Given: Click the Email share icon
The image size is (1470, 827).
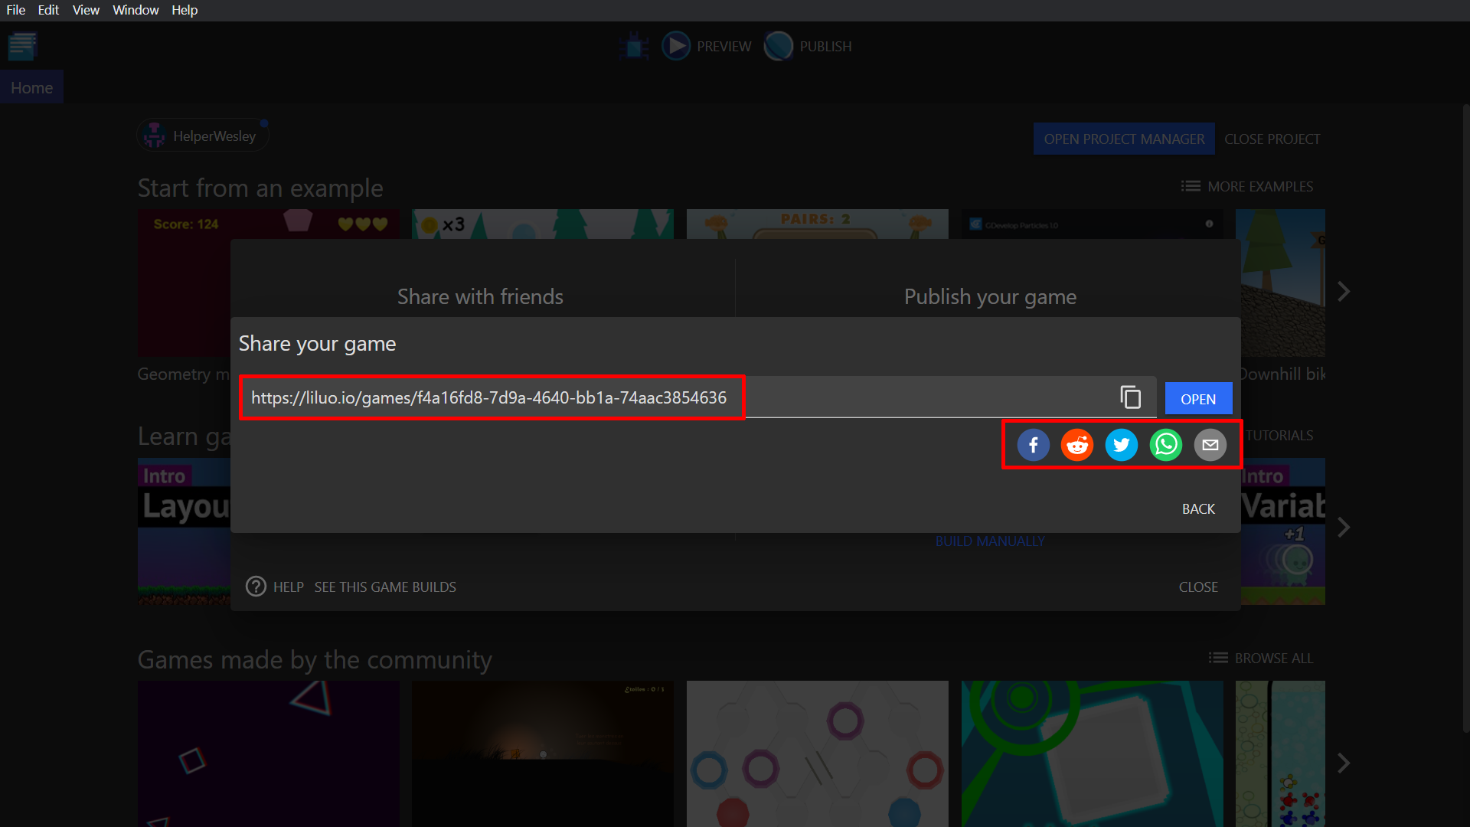Looking at the screenshot, I should 1210,444.
